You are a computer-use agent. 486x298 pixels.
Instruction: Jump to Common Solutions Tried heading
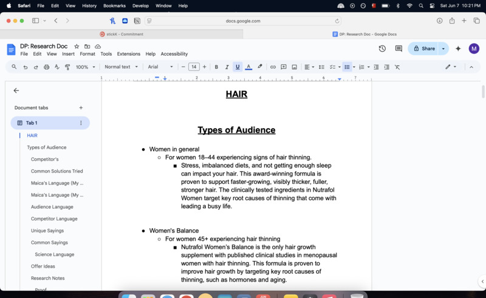tap(56, 171)
